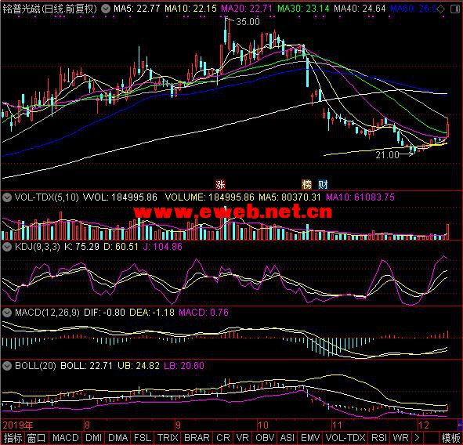Click the diamond icon in top right

pos(440,9)
